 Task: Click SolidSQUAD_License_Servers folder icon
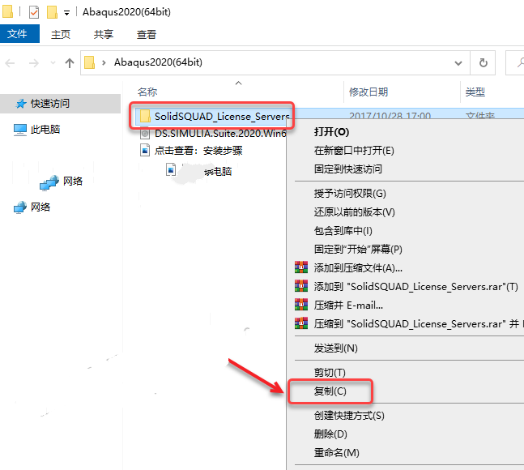[x=145, y=117]
